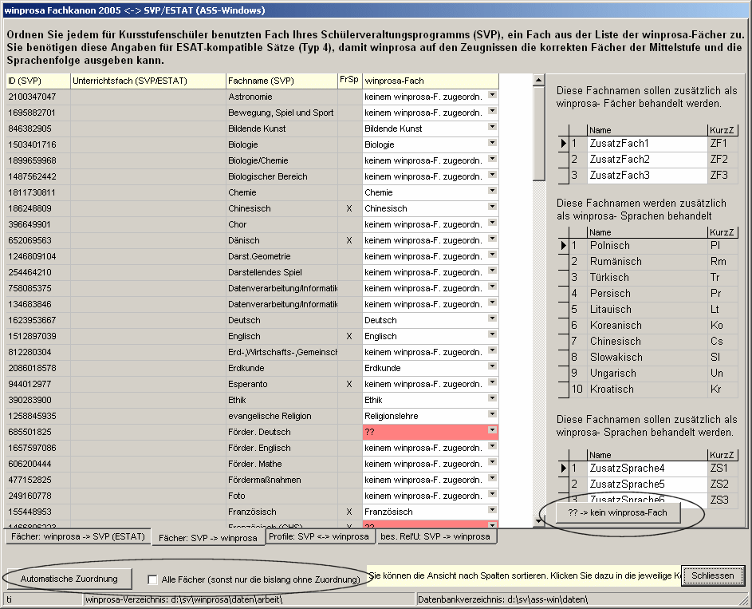752x609 pixels.
Task: Expand winprosa-Fach dropdown for Englisch row
Action: 492,335
